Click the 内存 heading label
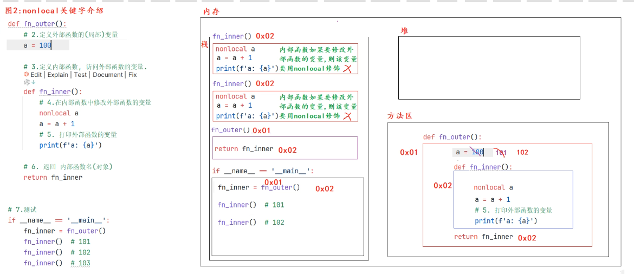Viewport: 634px width, 274px height. 211,12
